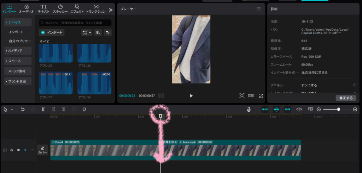Play the preview video
This screenshot has width=362, height=173.
pyautogui.click(x=191, y=96)
